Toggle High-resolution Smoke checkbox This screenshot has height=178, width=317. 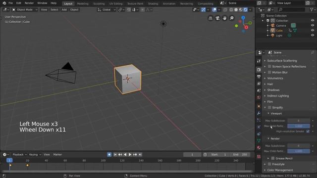308,132
